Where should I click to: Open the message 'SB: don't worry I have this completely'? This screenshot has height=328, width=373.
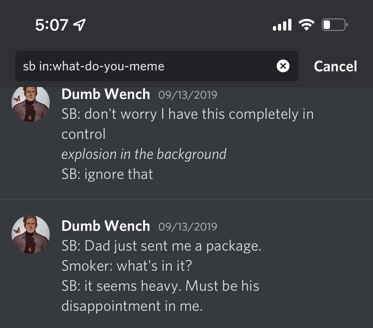[187, 114]
